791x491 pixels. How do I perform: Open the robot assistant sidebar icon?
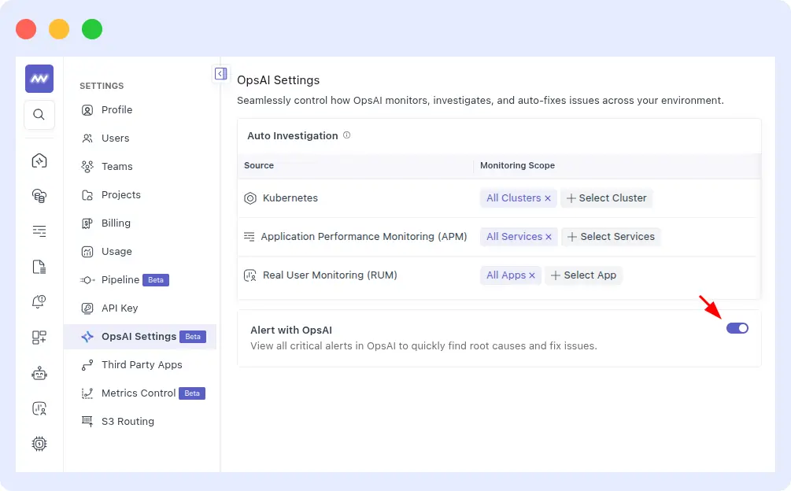pyautogui.click(x=39, y=374)
